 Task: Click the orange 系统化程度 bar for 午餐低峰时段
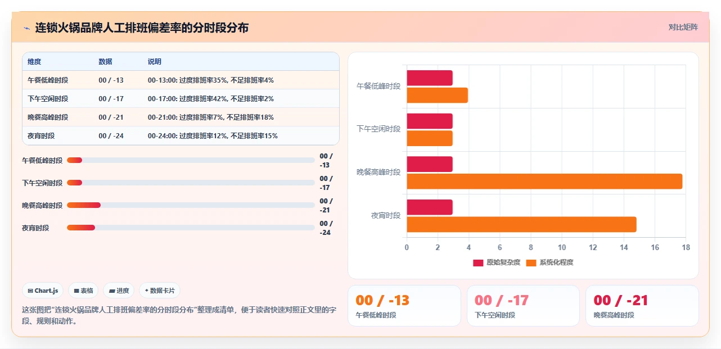437,96
